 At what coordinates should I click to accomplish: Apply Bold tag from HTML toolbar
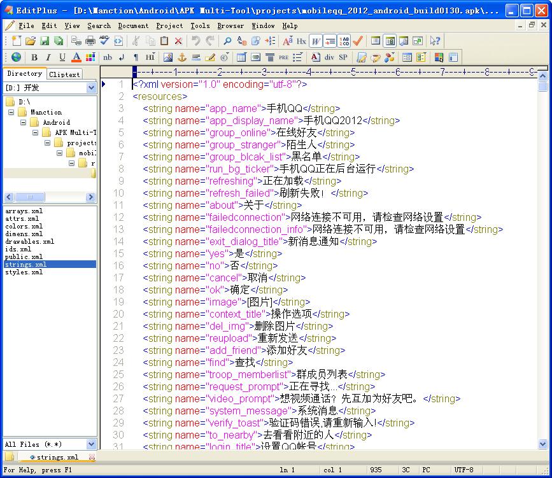34,57
